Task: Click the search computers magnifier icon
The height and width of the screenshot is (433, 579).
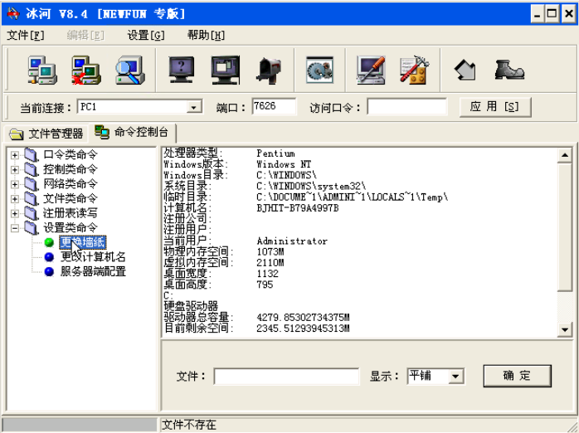Action: (129, 71)
